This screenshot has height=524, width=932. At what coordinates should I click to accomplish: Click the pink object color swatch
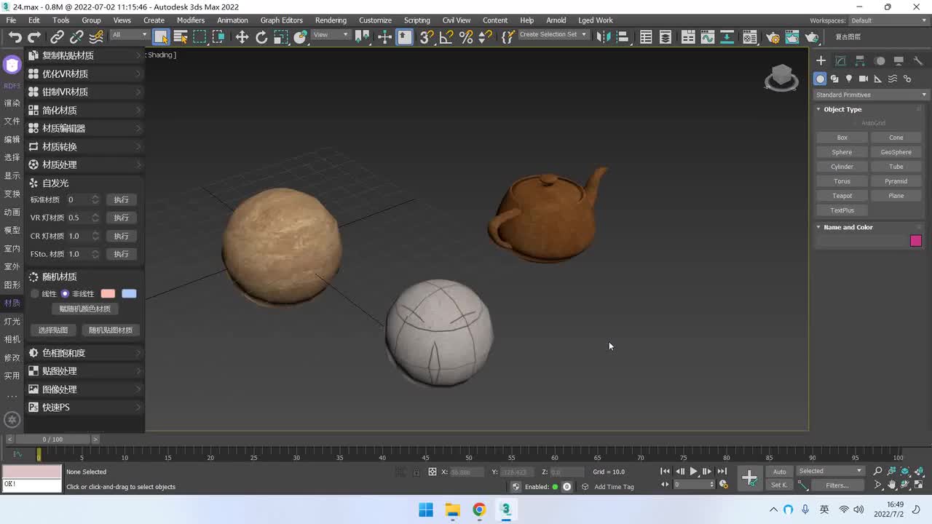pyautogui.click(x=916, y=241)
